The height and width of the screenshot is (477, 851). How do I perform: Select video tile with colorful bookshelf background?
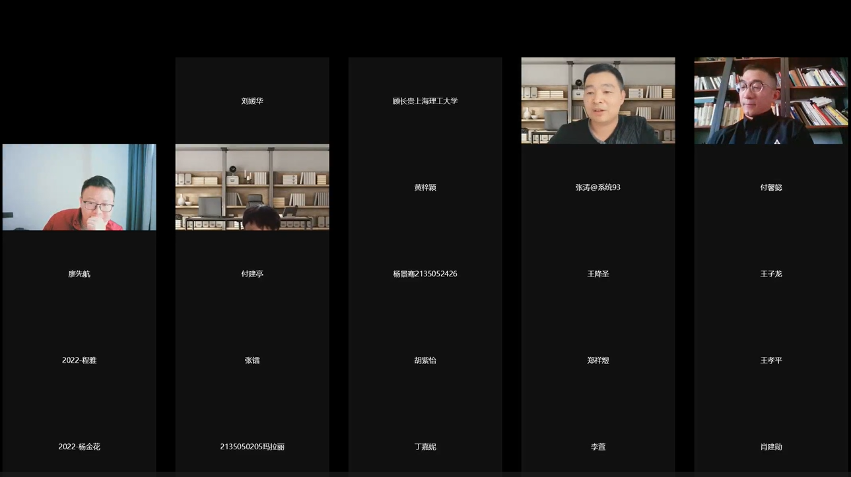[x=771, y=100]
